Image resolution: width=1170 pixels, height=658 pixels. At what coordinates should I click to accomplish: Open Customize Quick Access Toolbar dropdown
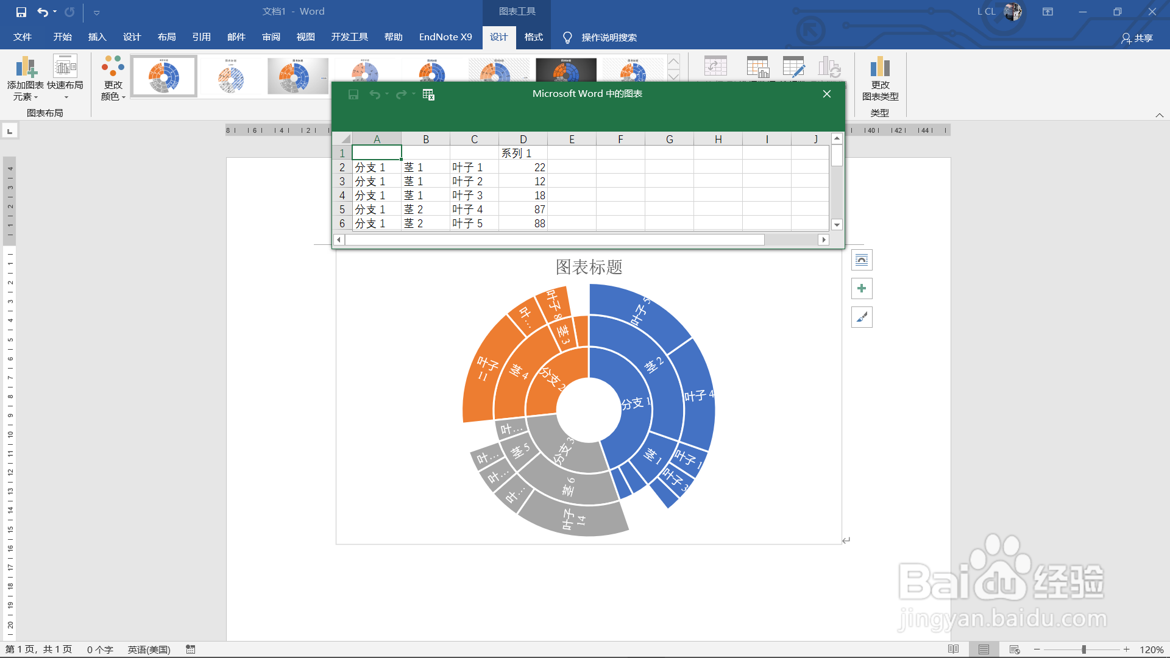click(x=96, y=12)
